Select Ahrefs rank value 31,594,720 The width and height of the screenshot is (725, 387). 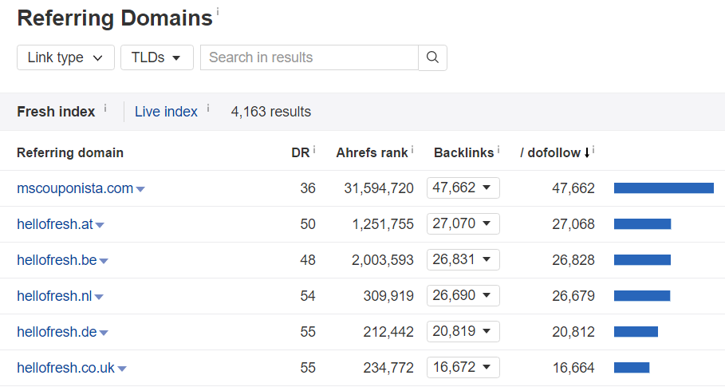pos(379,188)
